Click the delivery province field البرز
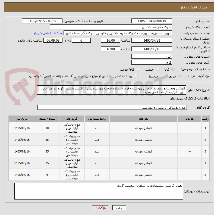 [x=152, y=56]
